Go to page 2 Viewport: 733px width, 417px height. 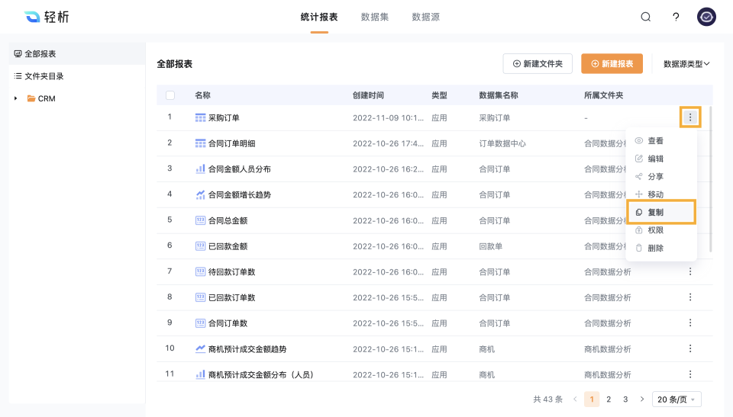coord(609,399)
